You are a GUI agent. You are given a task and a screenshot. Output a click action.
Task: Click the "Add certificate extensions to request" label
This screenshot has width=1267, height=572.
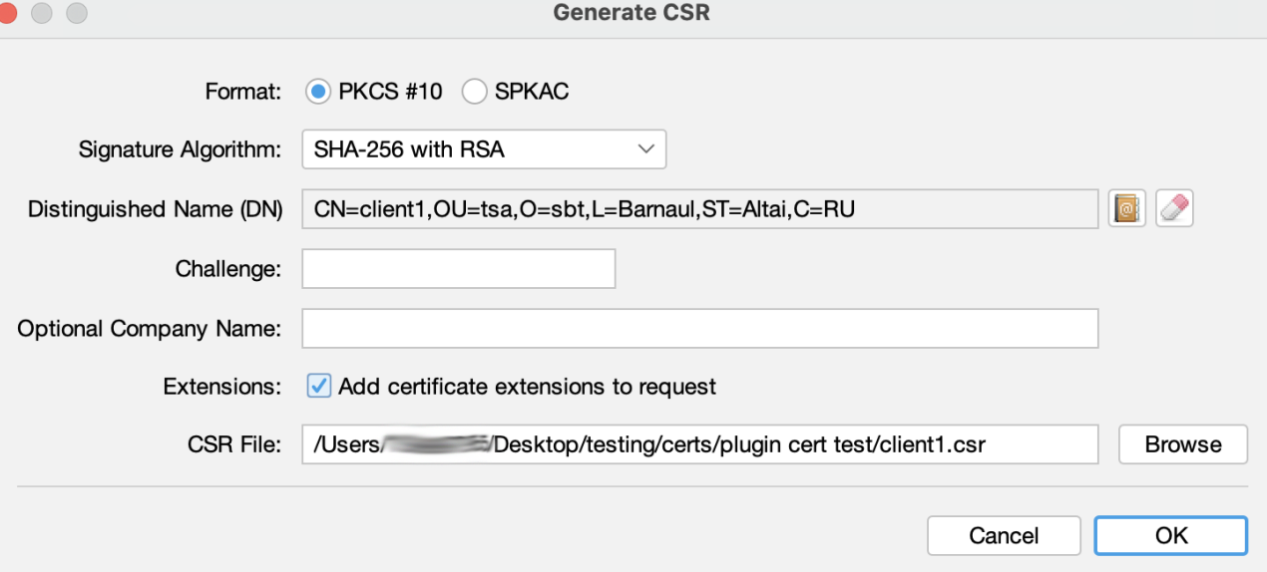(527, 387)
